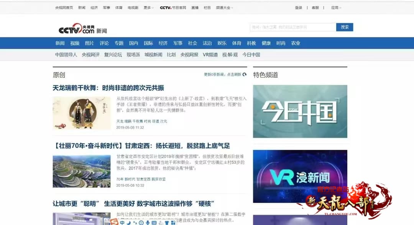414x225 pixels.
Task: Select 经济 in the blue navigation bar
Action: [x=163, y=43]
